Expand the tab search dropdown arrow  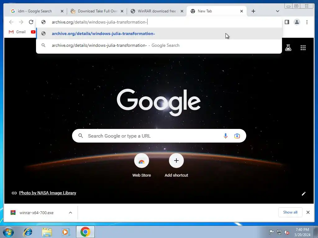pyautogui.click(x=278, y=11)
